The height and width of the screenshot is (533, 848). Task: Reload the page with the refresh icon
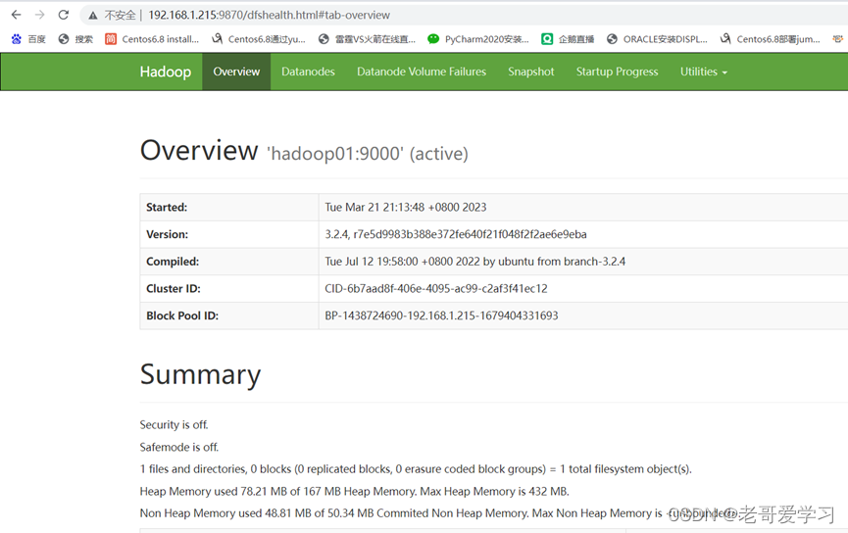[64, 15]
